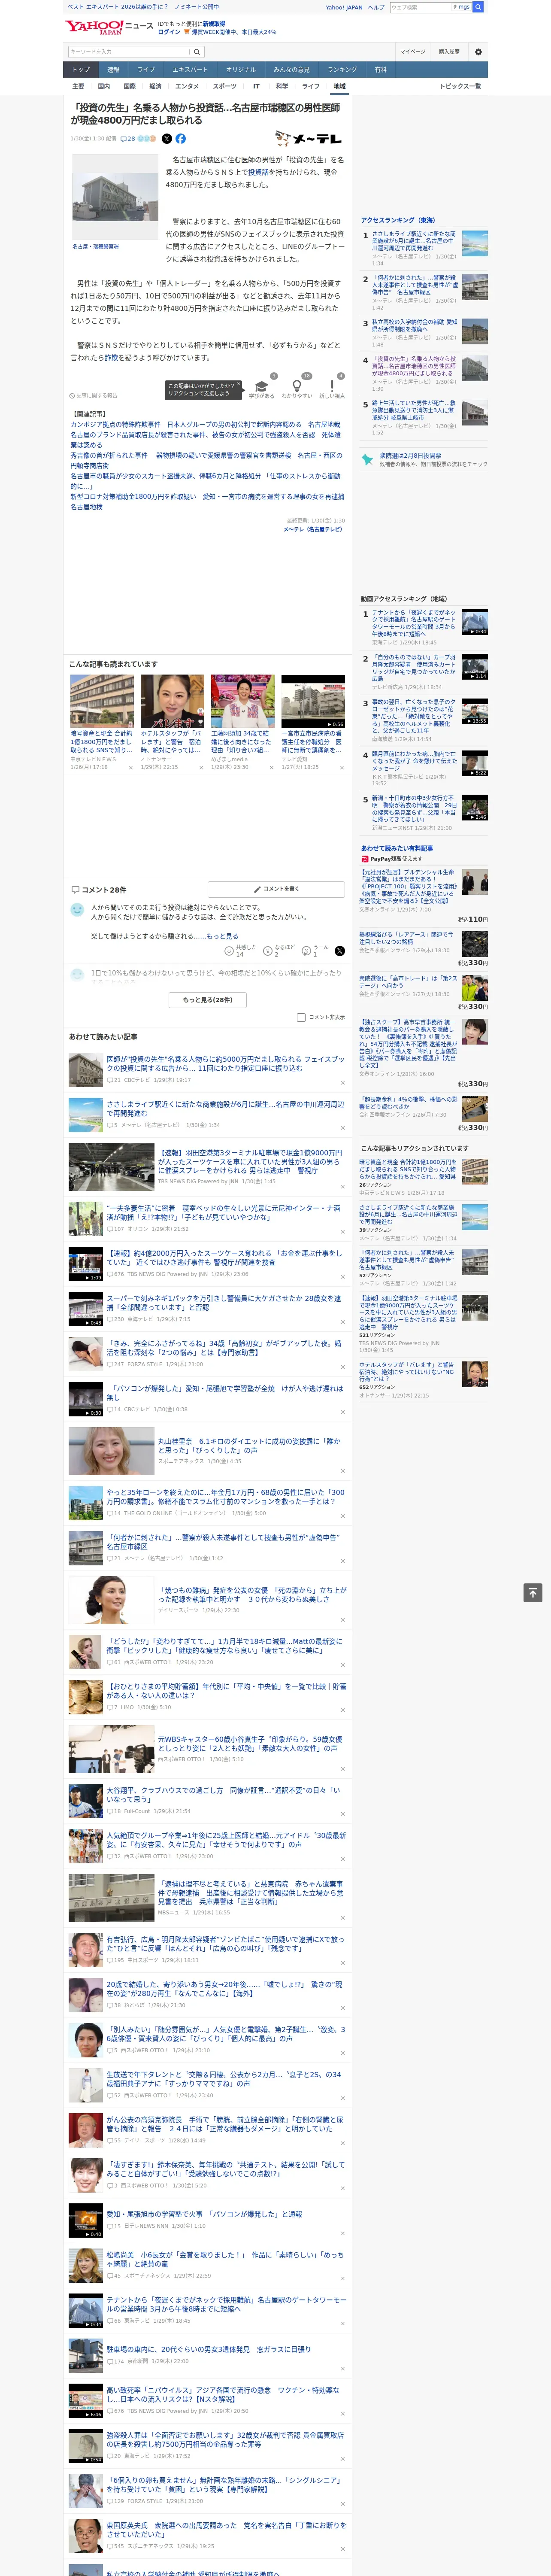
Task: Open the 'トピックス一覧' link
Action: 460,86
